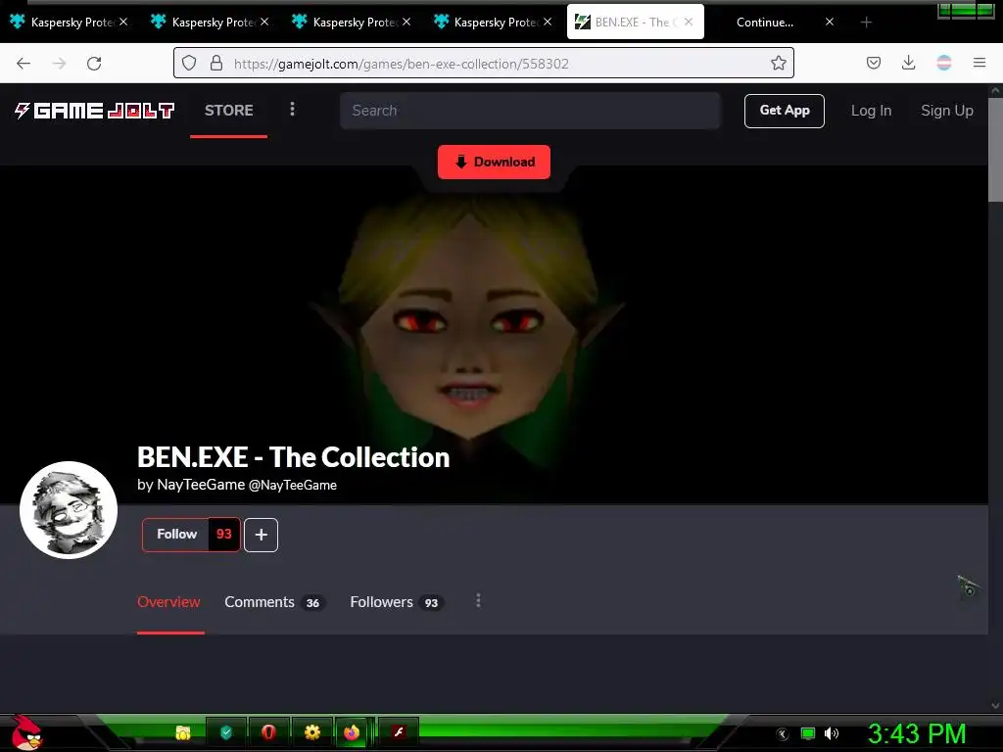Screen dimensions: 1003x752
Task: Open the tracking protection shield icon
Action: [x=189, y=63]
